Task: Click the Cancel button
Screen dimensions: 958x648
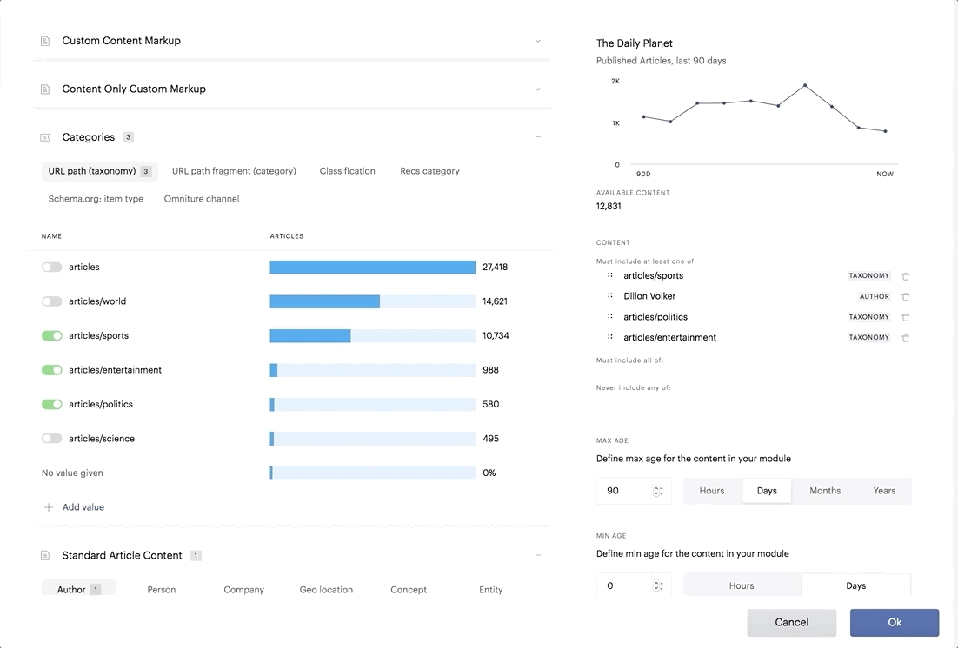Action: [x=791, y=622]
